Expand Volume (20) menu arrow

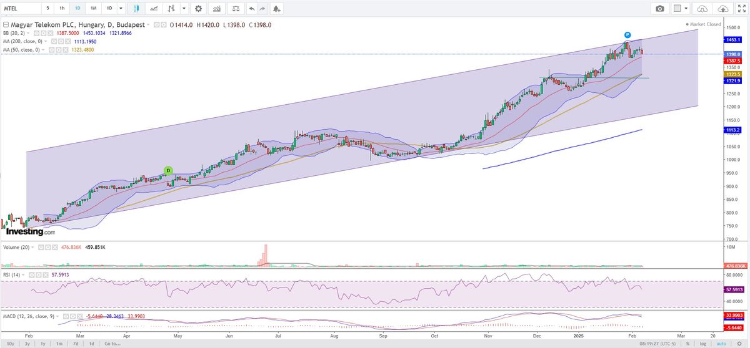point(32,247)
